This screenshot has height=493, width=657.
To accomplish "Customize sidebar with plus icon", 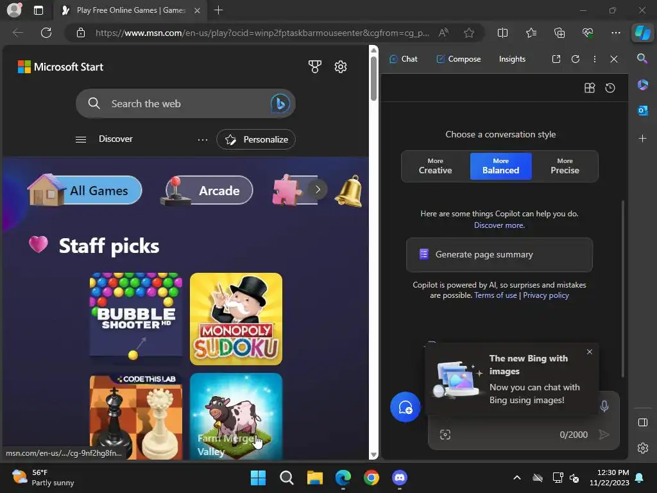I will (642, 139).
